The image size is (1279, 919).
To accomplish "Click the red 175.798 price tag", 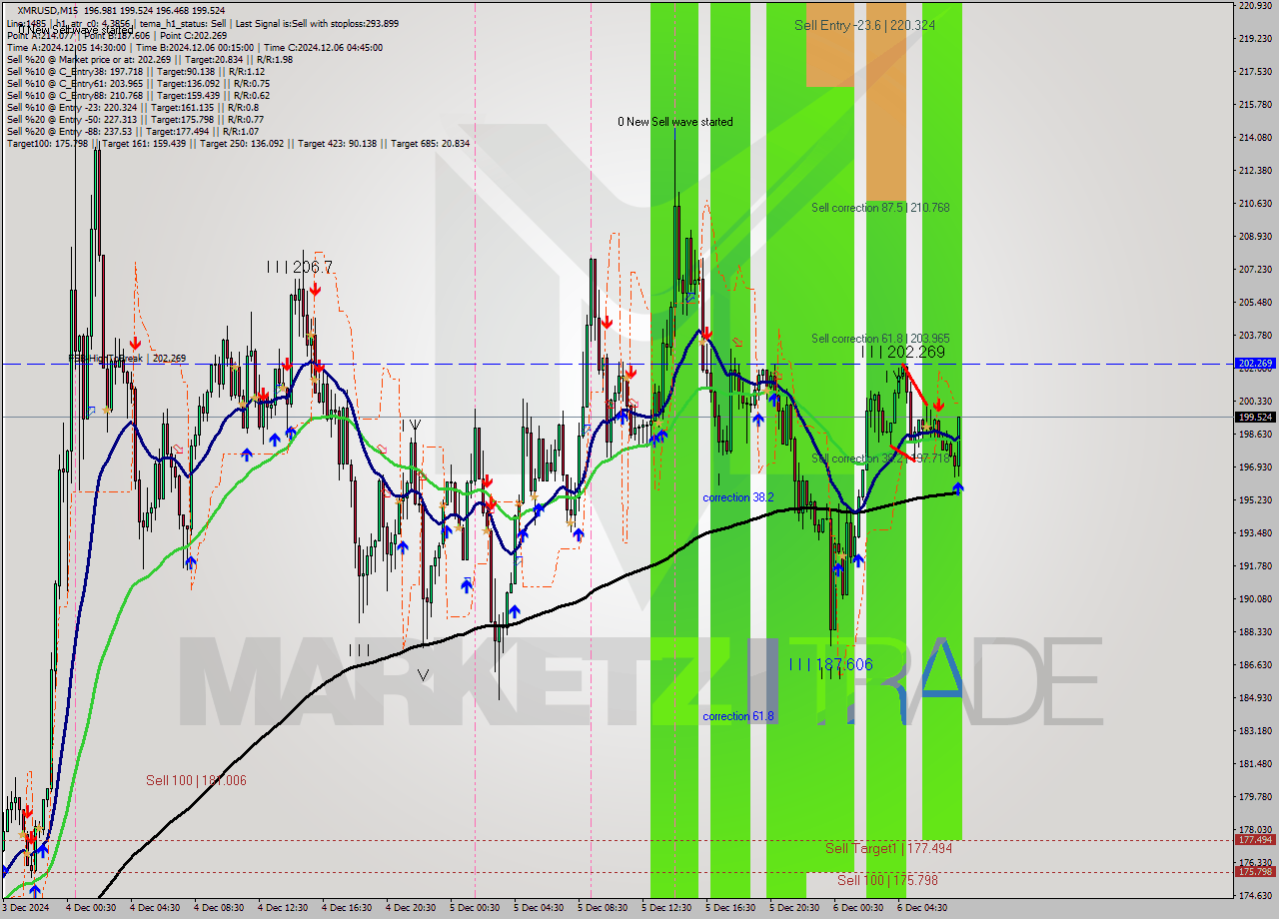I will click(1255, 872).
